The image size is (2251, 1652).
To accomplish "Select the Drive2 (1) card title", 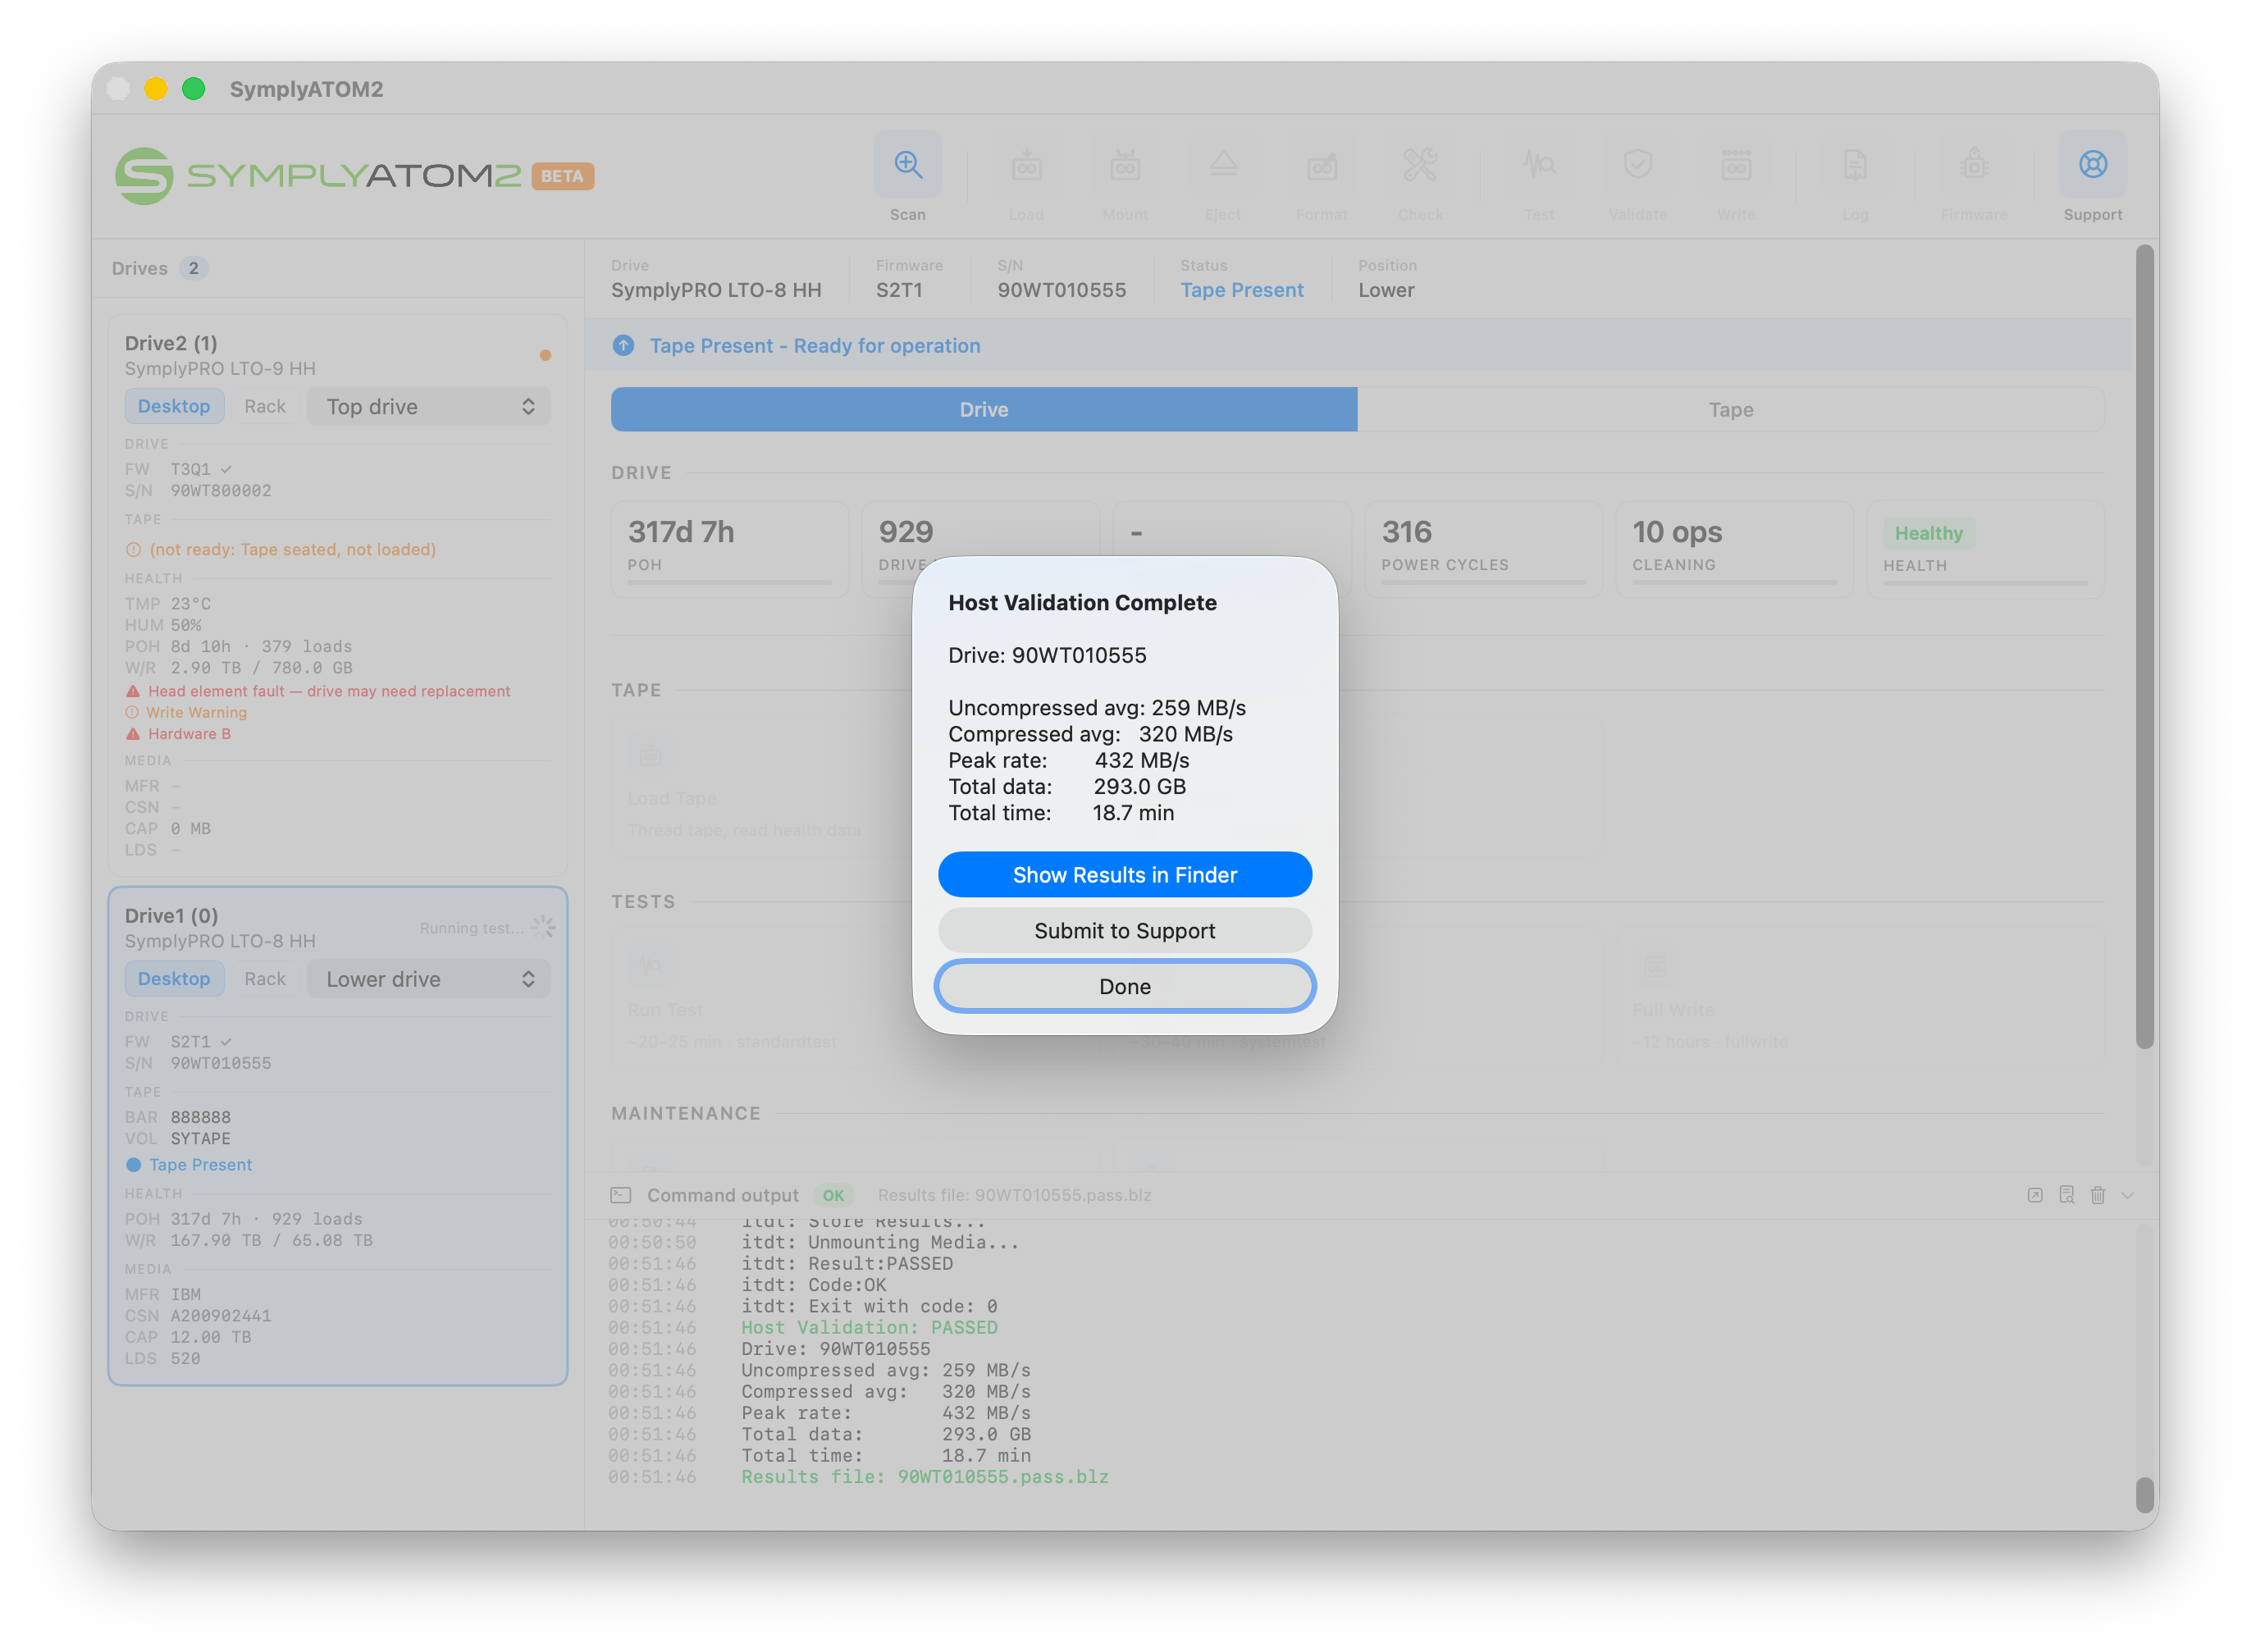I will click(x=171, y=343).
